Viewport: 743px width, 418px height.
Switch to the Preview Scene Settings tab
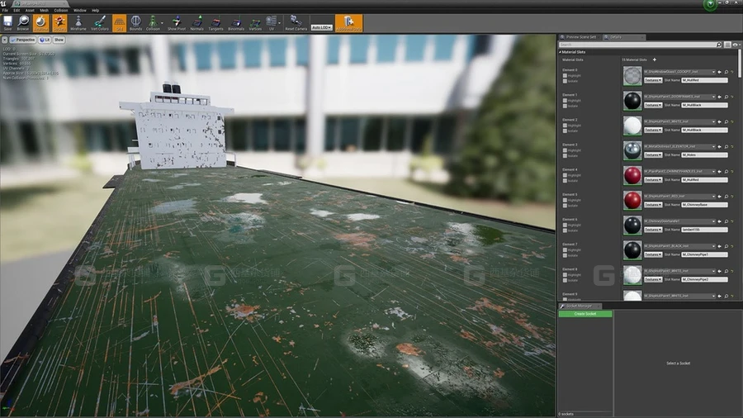(580, 37)
